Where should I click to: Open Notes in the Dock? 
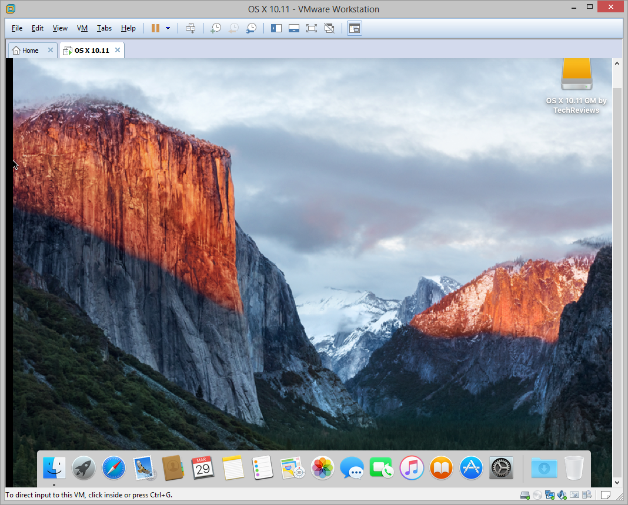click(x=233, y=467)
